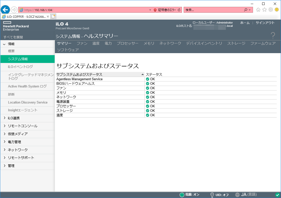Open a new browser tab
Image resolution: width=281 pixels, height=198 pixels.
(53, 17)
